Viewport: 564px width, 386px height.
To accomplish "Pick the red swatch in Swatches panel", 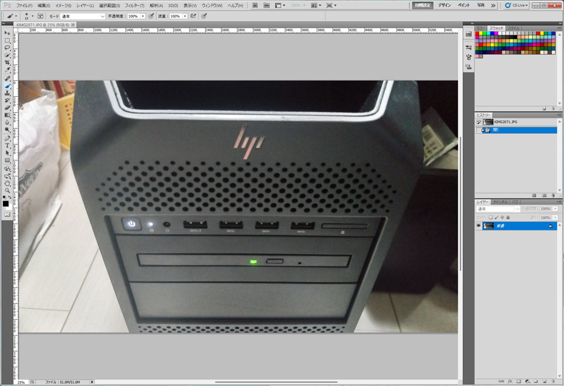I will tap(477, 33).
